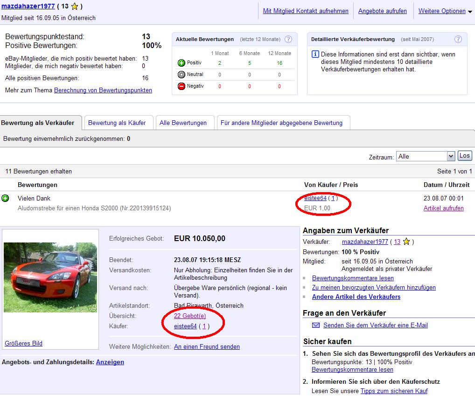Open eistee64 buyer link under Käufer
The height and width of the screenshot is (401, 475).
pyautogui.click(x=185, y=326)
